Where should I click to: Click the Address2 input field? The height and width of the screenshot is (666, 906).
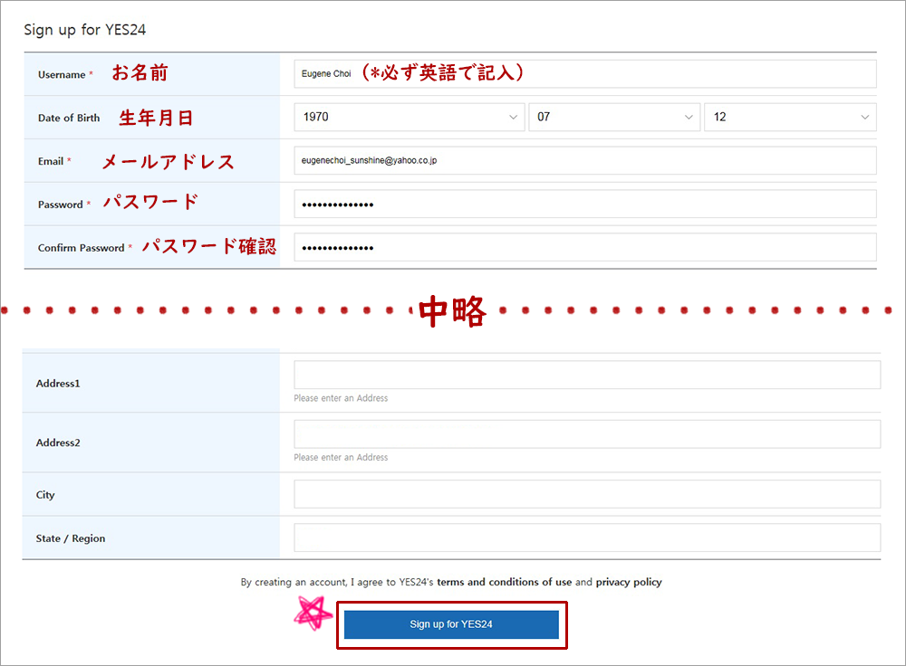coord(587,434)
